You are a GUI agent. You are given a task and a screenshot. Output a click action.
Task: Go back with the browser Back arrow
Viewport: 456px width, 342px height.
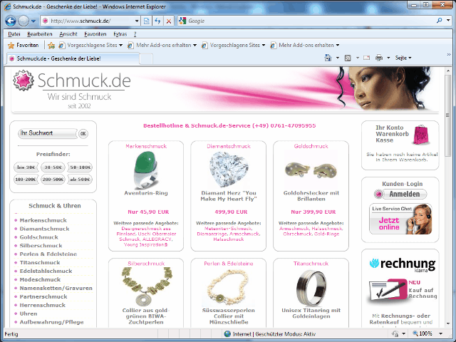pos(11,21)
